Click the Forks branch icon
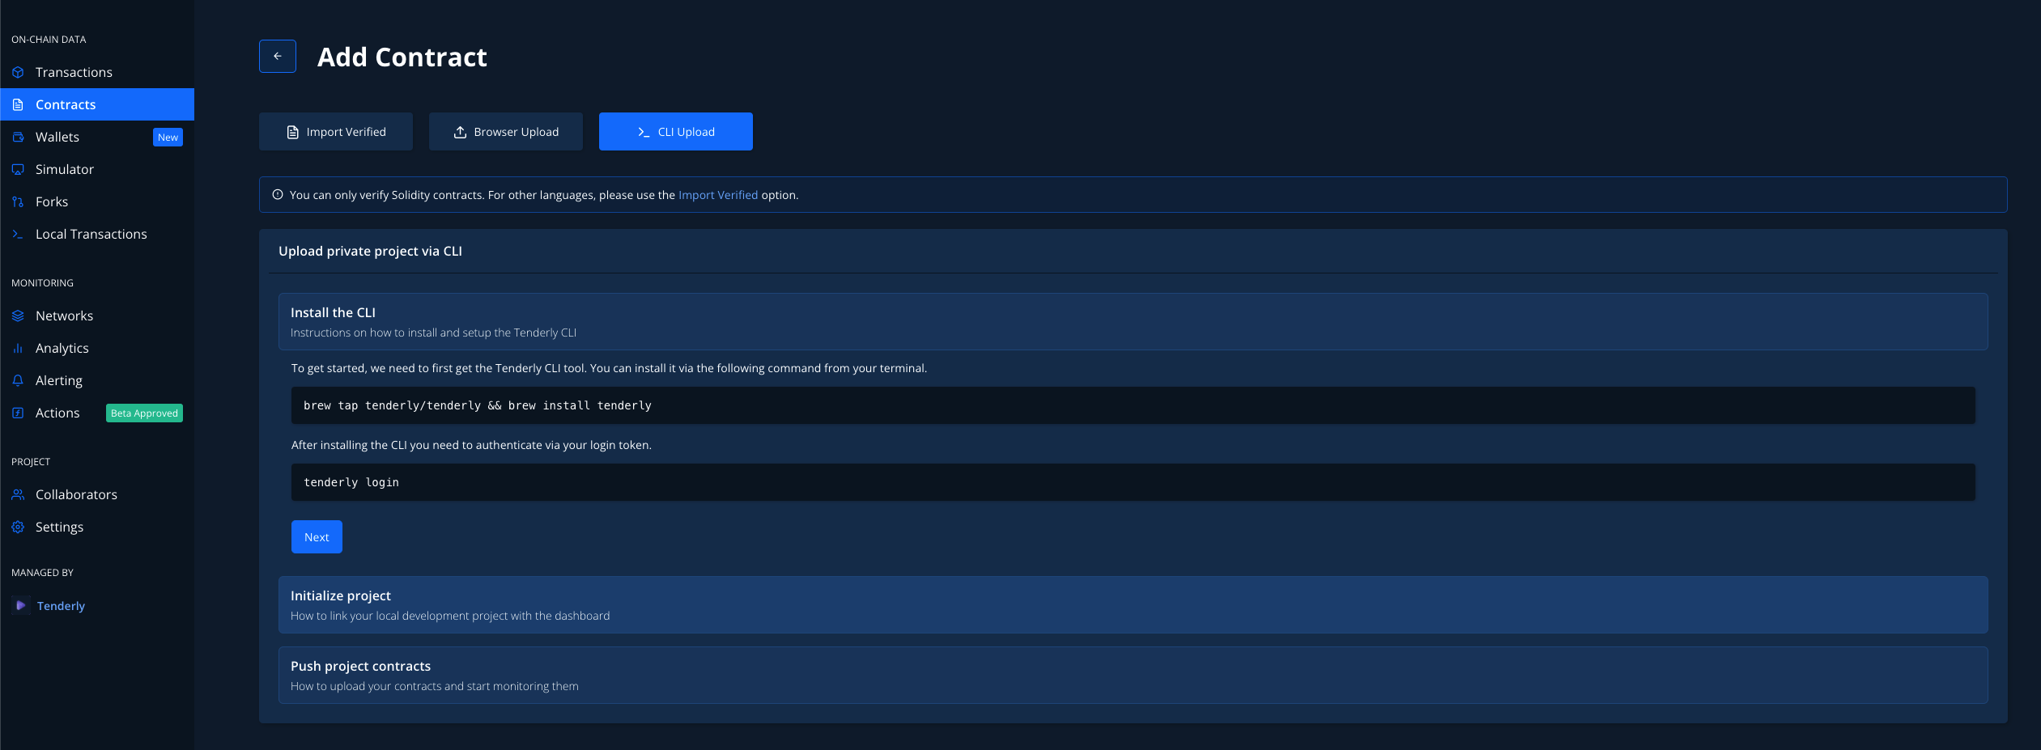 pos(18,201)
